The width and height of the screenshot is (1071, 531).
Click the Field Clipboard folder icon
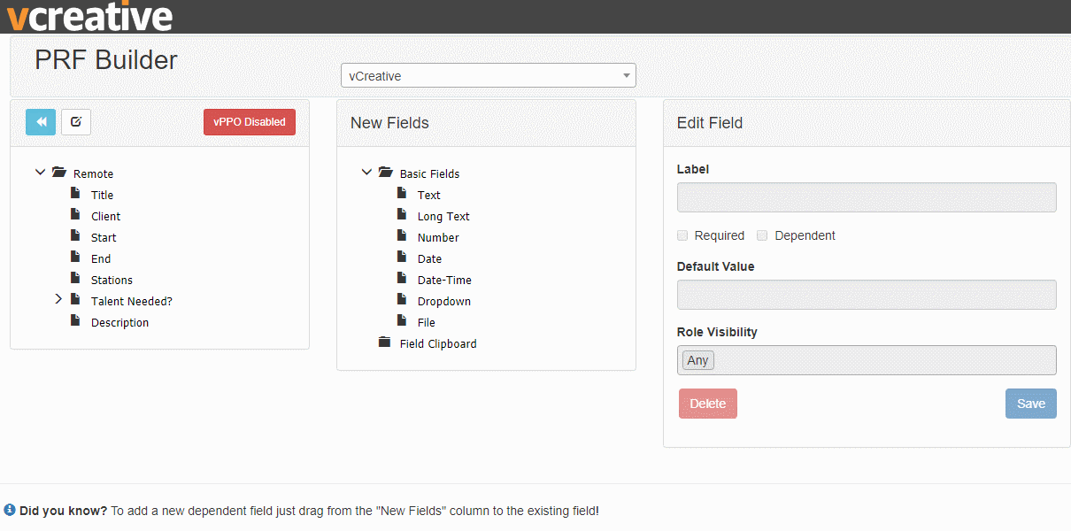pyautogui.click(x=384, y=342)
